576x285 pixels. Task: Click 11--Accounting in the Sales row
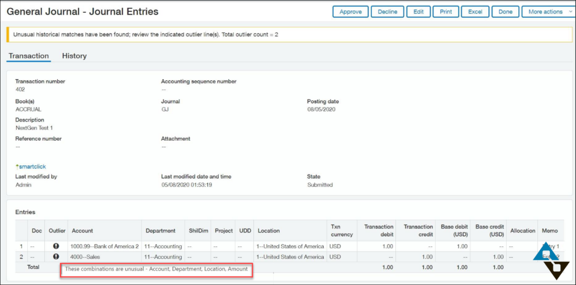tap(164, 257)
